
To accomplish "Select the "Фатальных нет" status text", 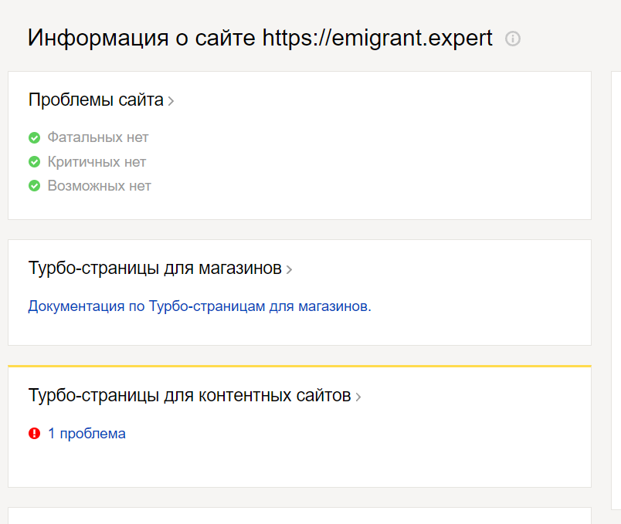I will (x=98, y=137).
